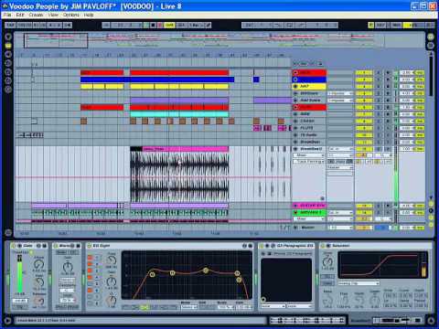This screenshot has height=329, width=439.
Task: Solo the BreakBeat 2 track
Action: click(379, 149)
